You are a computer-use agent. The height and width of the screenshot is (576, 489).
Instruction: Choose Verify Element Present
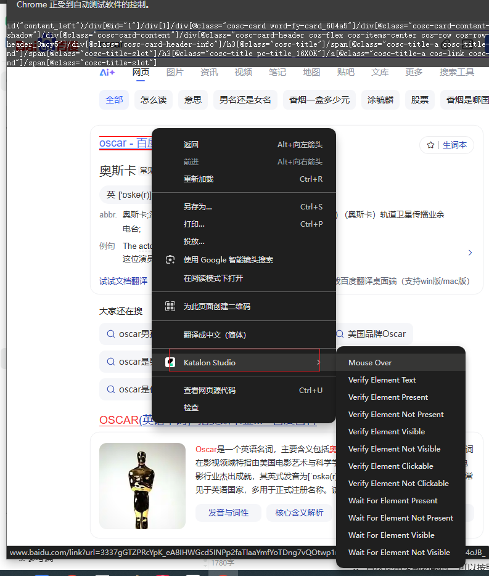[x=401, y=397]
